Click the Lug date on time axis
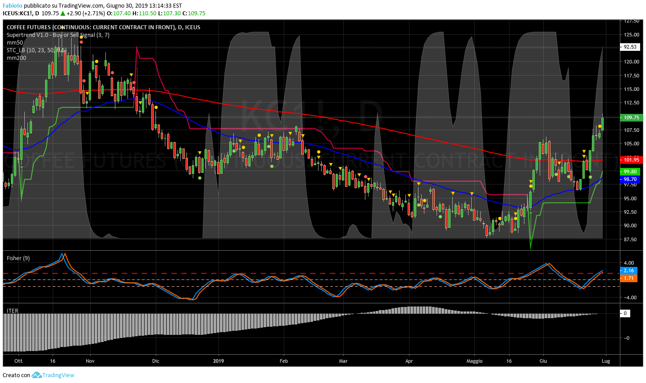 click(x=606, y=361)
